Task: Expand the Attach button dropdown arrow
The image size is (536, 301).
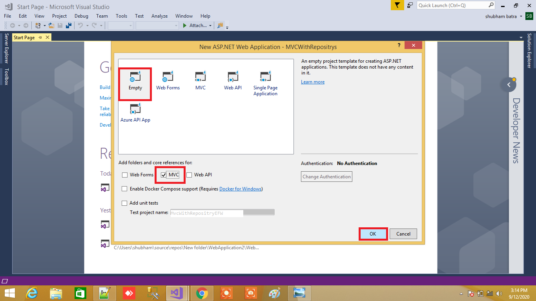Action: [x=210, y=25]
